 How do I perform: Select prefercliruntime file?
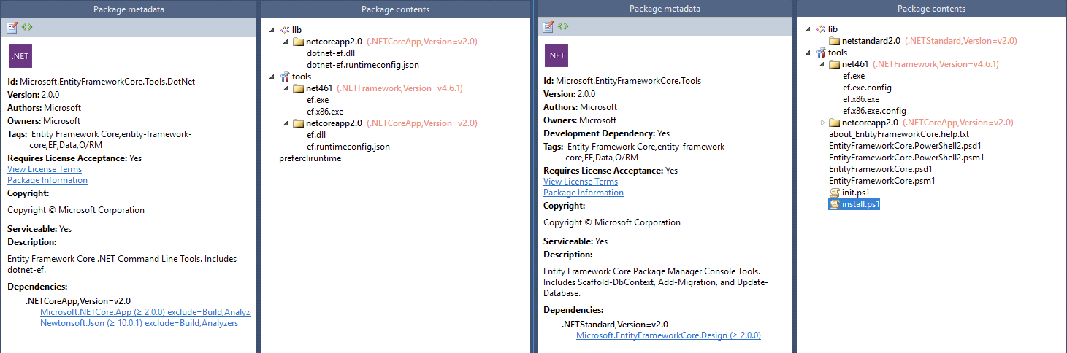click(x=310, y=159)
